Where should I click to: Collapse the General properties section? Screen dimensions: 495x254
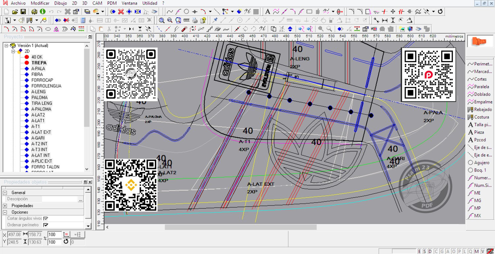(5, 193)
